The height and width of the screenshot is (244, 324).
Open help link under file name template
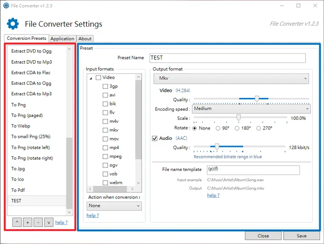(x=213, y=195)
